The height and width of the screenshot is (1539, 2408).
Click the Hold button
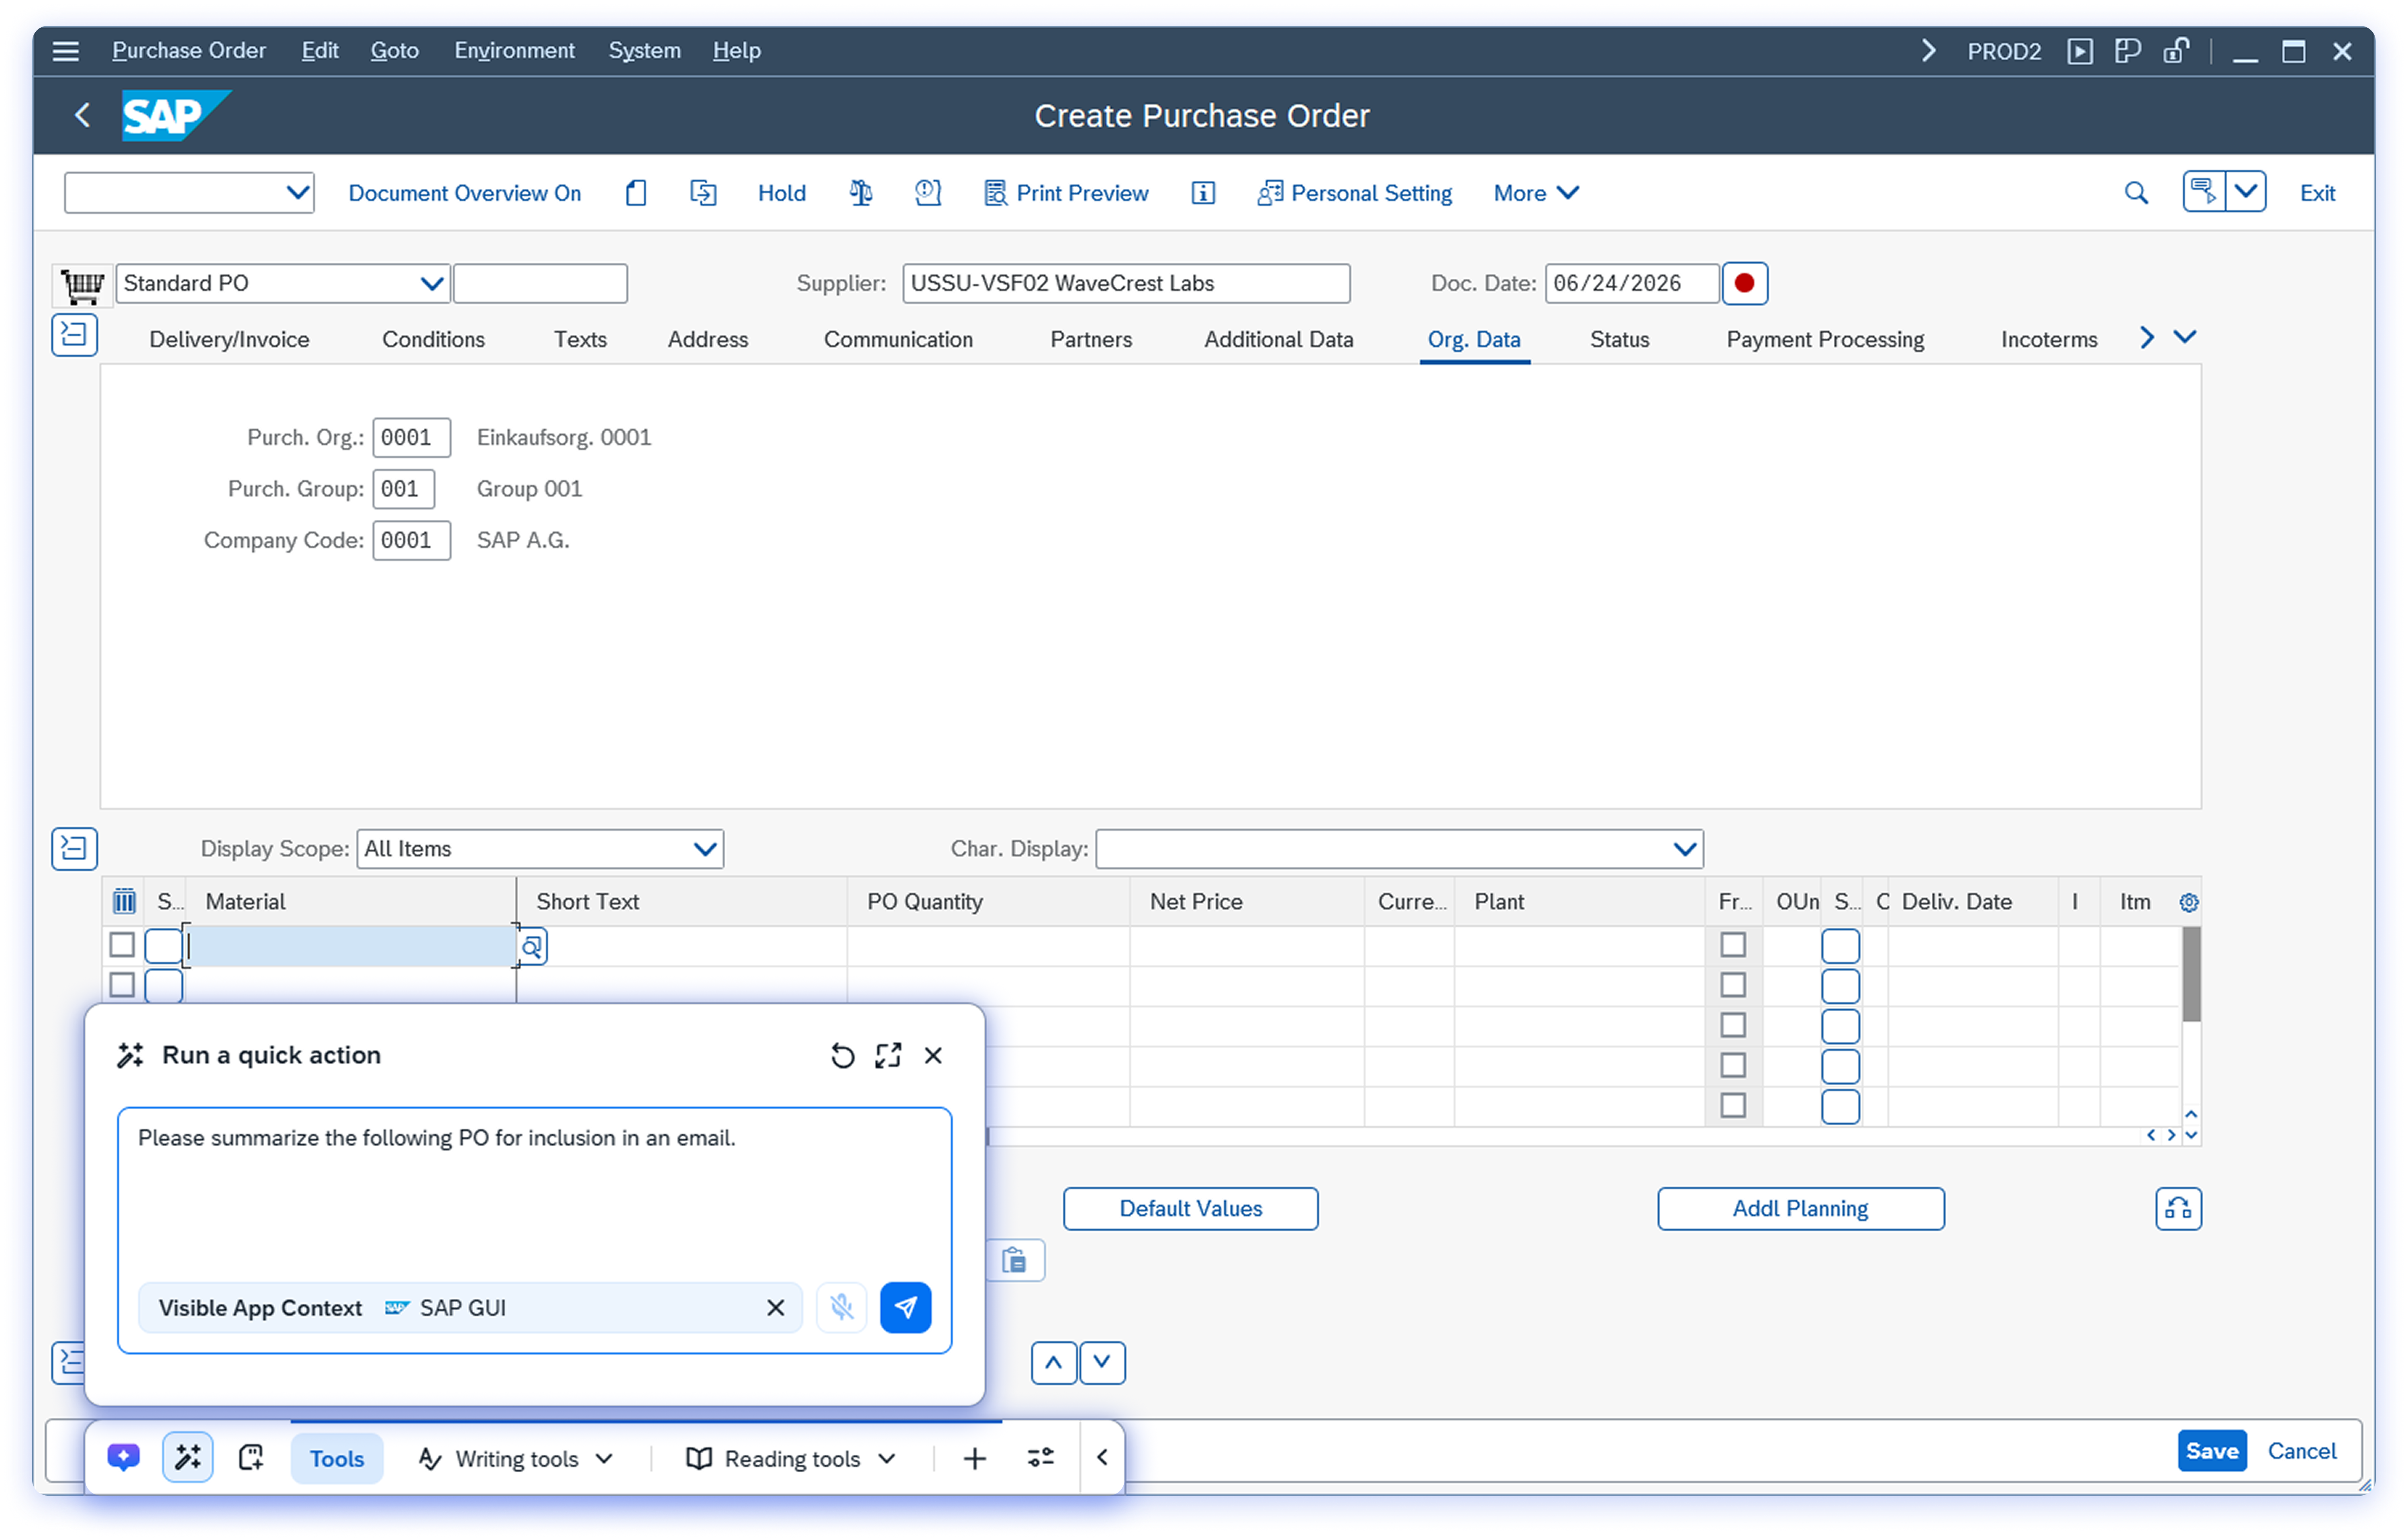781,193
